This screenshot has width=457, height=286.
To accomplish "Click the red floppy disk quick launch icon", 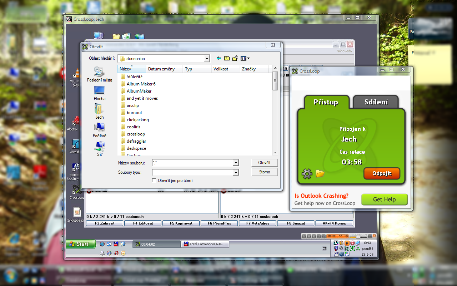I will pos(116,244).
